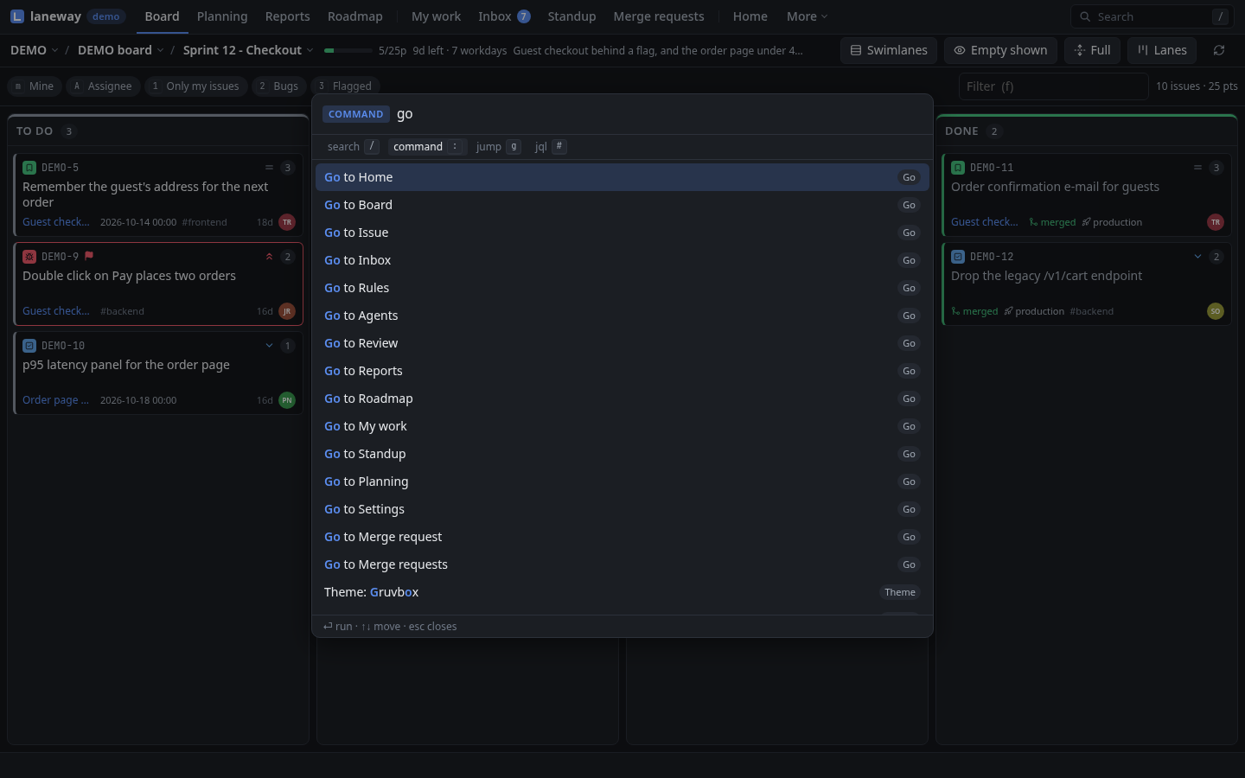Click the TR assignee avatar on DEMO-5

287,222
